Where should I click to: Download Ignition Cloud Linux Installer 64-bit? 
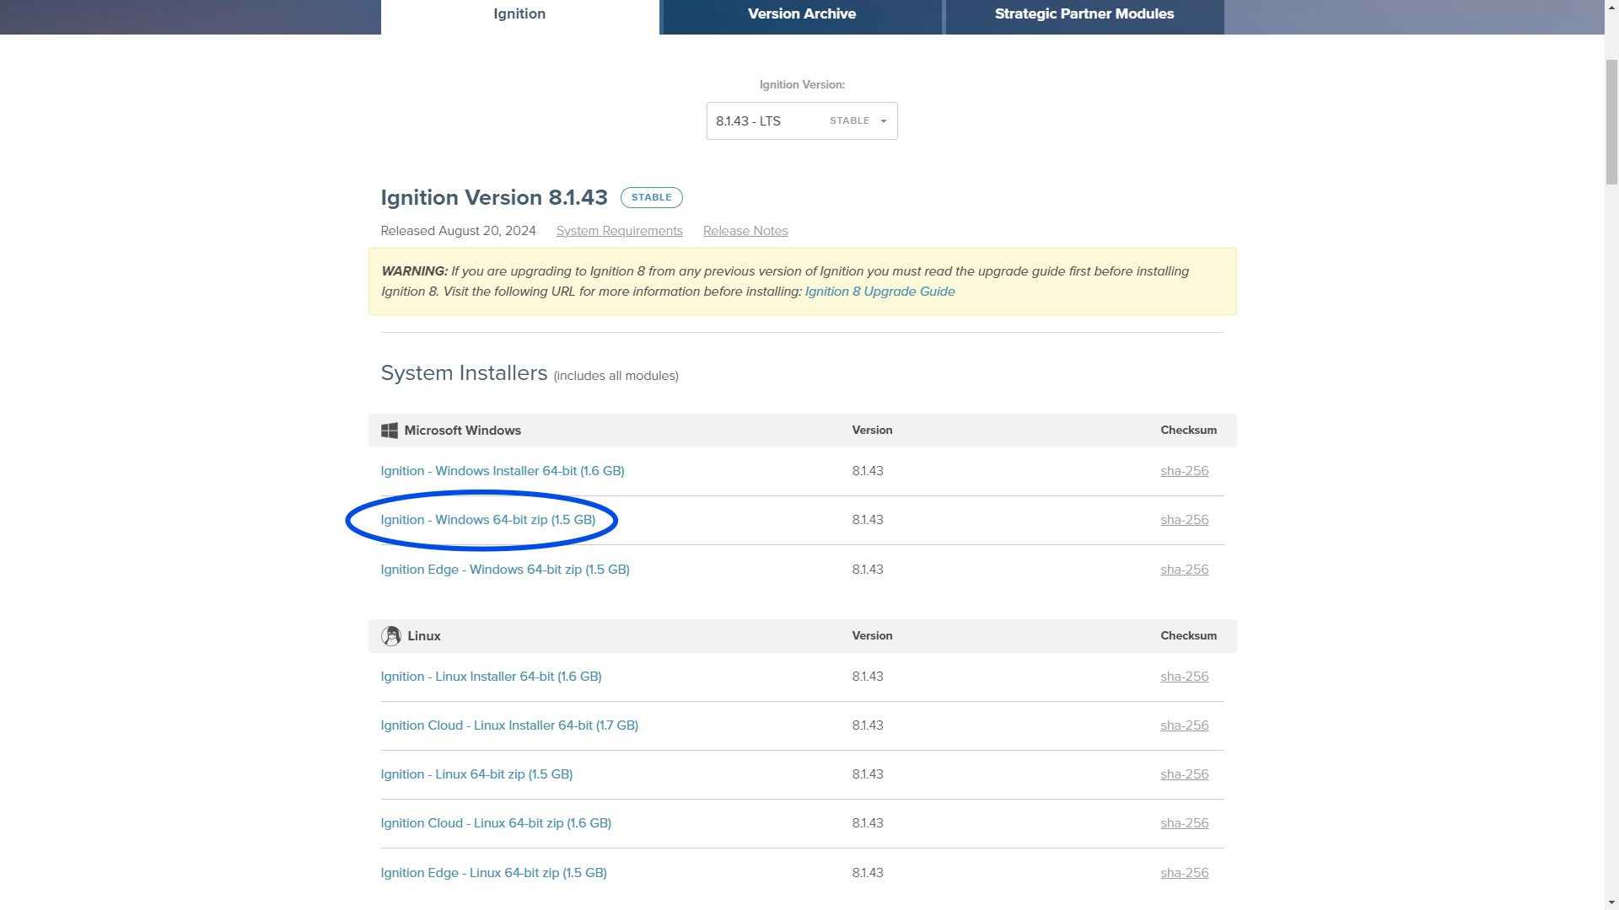[508, 725]
